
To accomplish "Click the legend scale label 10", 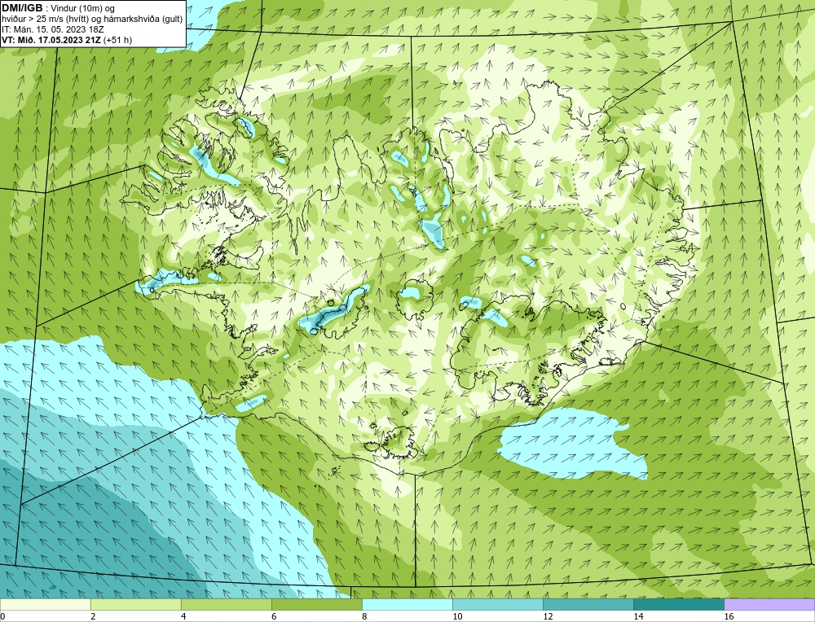I will coord(457,616).
